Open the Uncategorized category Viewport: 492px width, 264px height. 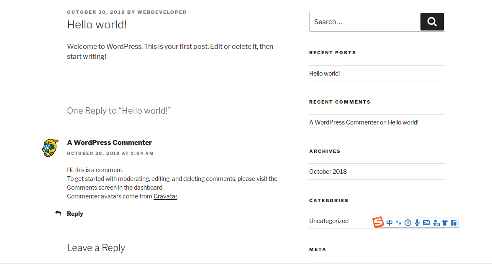[329, 221]
